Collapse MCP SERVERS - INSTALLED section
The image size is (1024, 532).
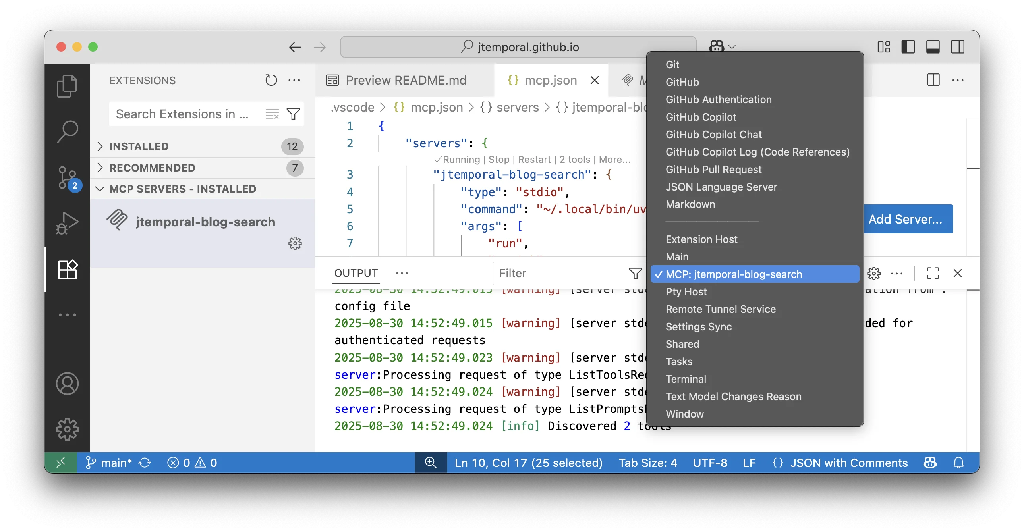(x=182, y=189)
